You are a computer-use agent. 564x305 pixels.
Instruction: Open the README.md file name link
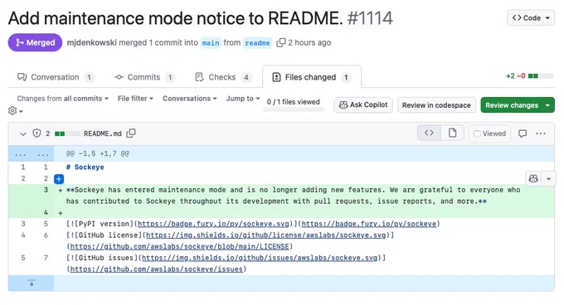click(x=103, y=133)
